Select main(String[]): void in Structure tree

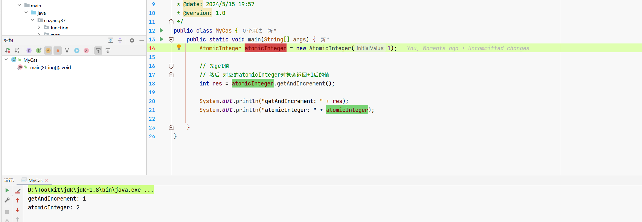pyautogui.click(x=50, y=67)
